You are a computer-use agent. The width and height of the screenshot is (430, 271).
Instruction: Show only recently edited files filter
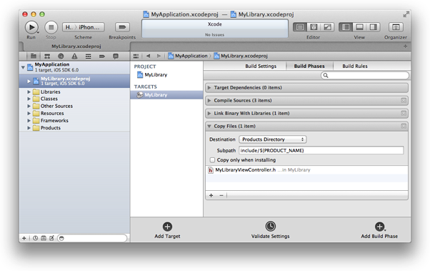click(x=36, y=238)
